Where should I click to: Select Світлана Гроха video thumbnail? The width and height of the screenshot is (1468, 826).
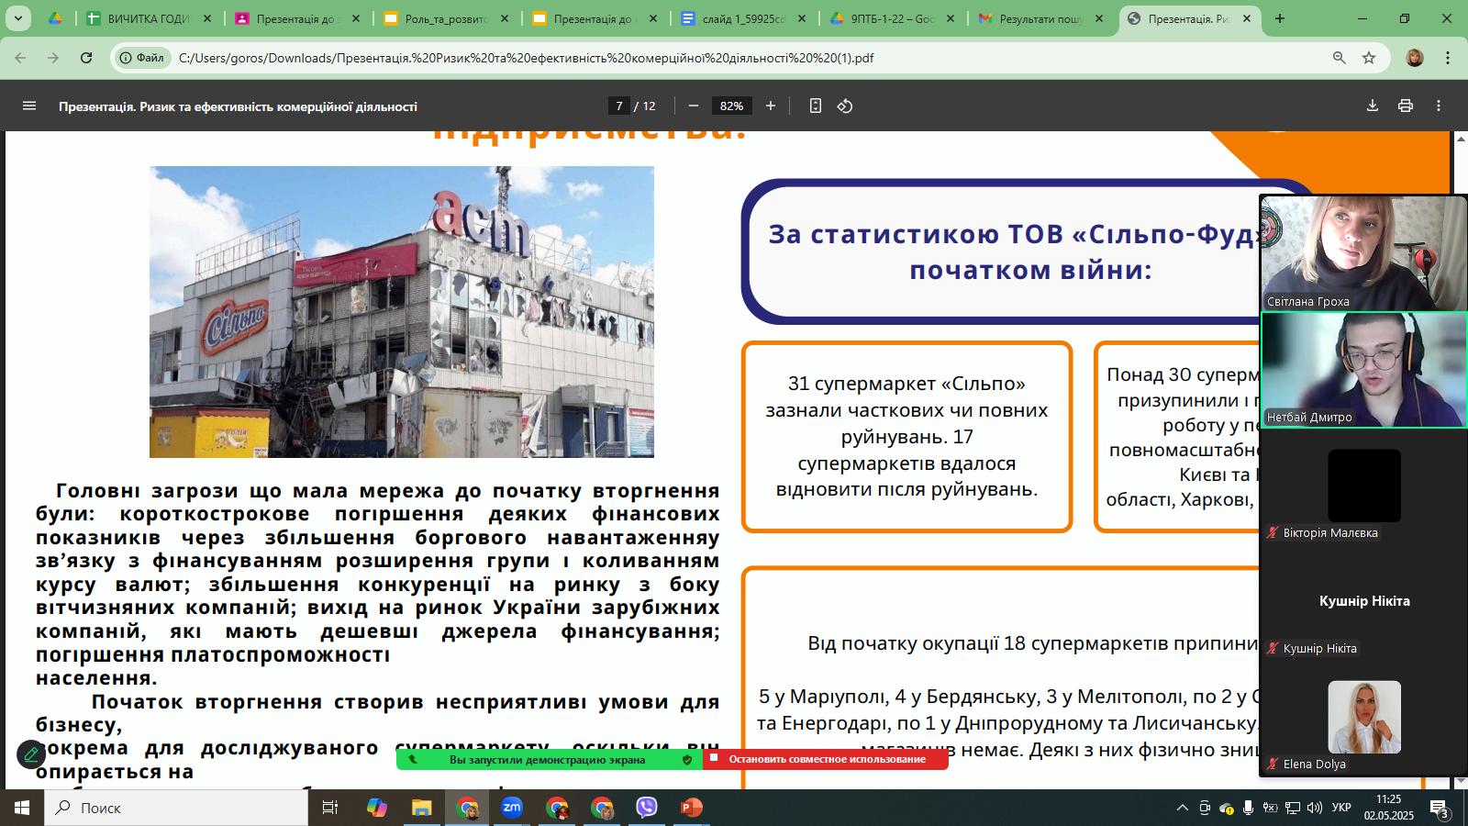pos(1363,253)
